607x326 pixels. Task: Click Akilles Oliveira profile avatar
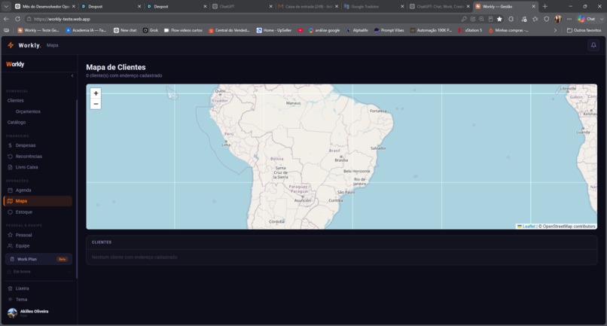tap(12, 313)
